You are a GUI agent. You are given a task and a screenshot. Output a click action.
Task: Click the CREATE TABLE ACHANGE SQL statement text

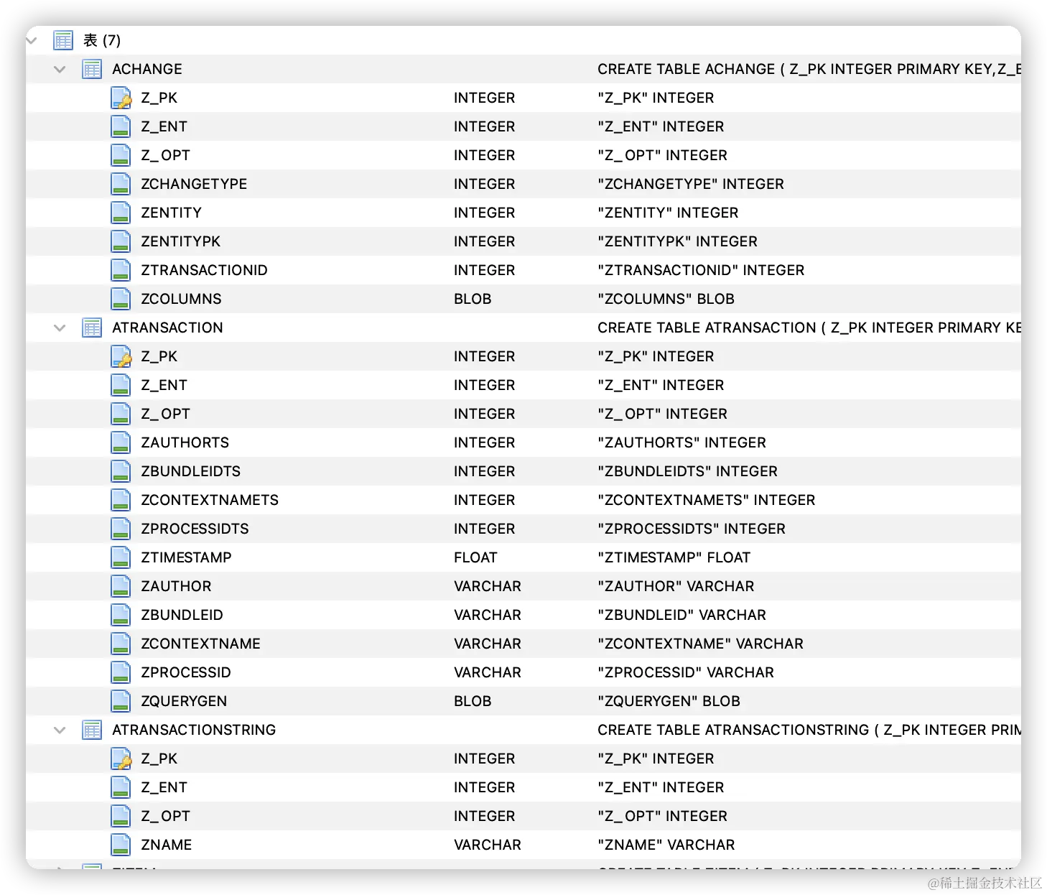pyautogui.click(x=790, y=69)
